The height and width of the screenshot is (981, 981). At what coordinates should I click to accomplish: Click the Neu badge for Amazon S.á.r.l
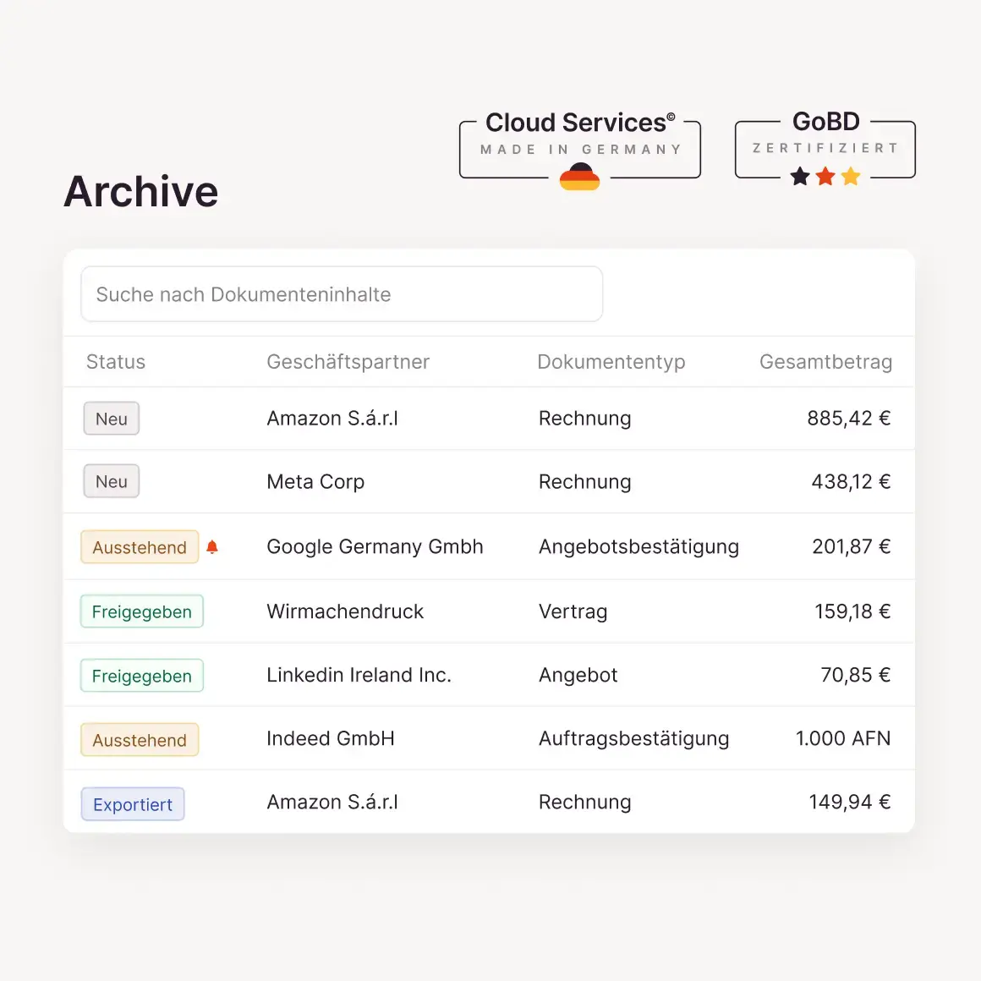click(112, 419)
